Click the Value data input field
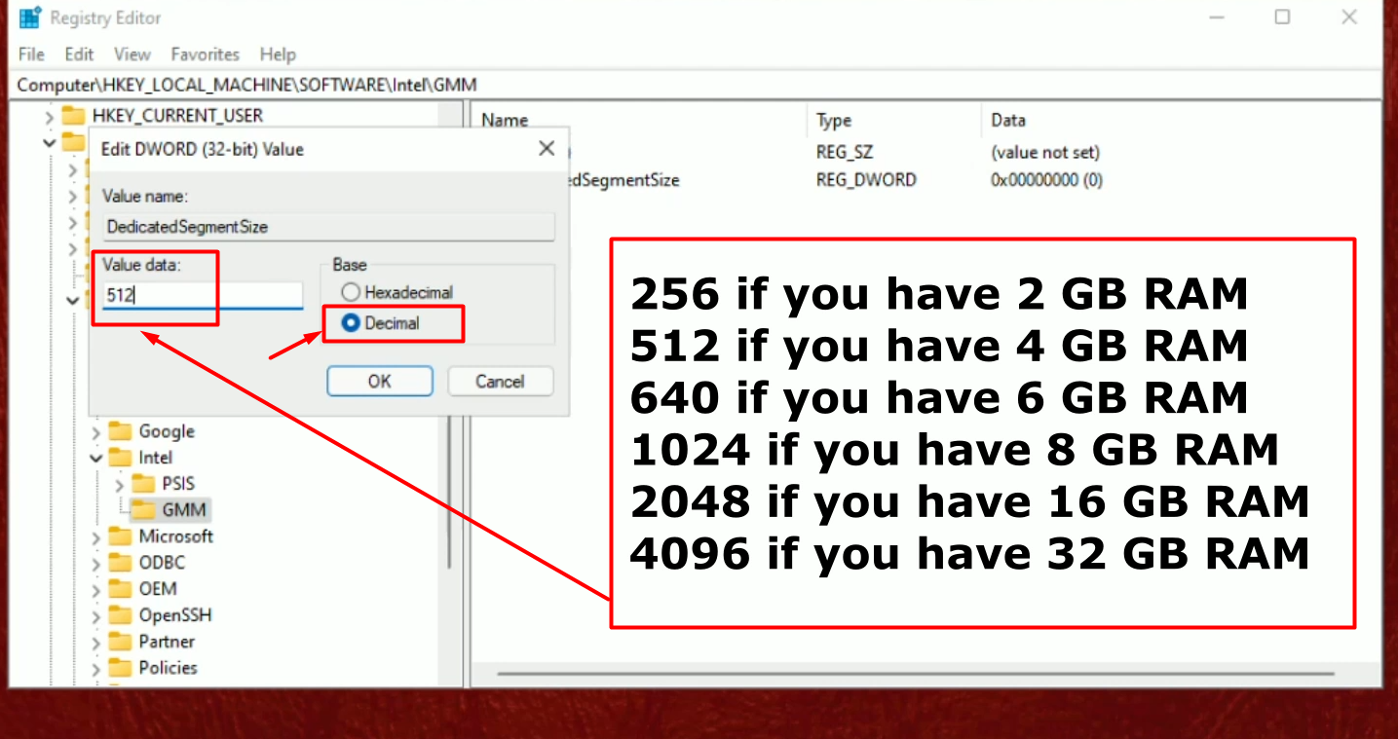Image resolution: width=1398 pixels, height=739 pixels. 203,294
